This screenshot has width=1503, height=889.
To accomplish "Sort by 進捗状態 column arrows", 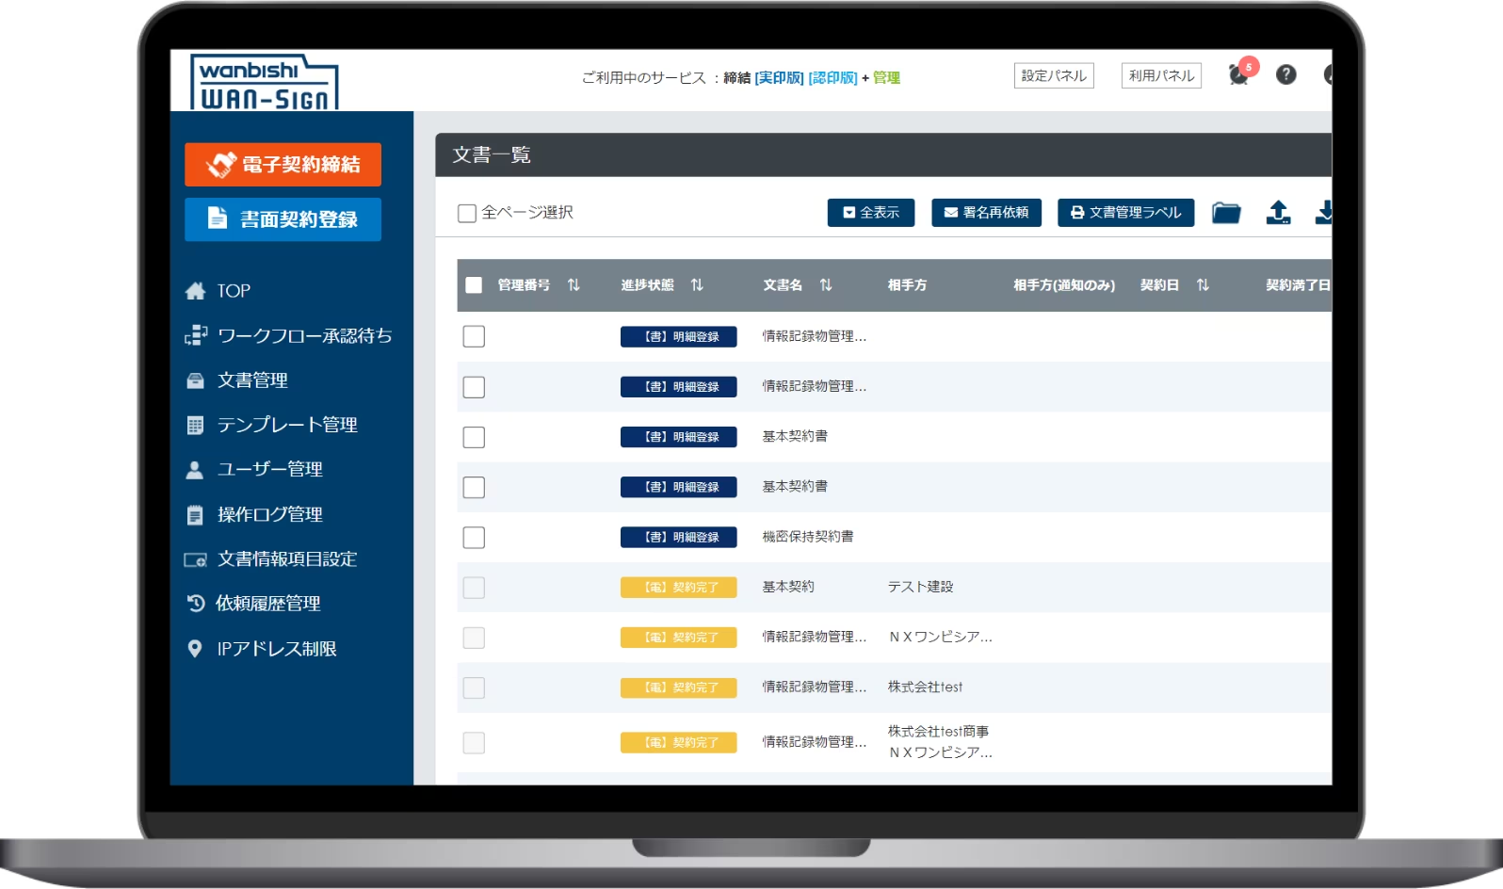I will pyautogui.click(x=697, y=285).
